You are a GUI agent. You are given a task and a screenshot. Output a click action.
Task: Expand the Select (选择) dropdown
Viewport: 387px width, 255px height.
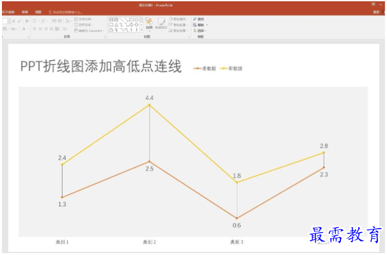tap(205, 31)
